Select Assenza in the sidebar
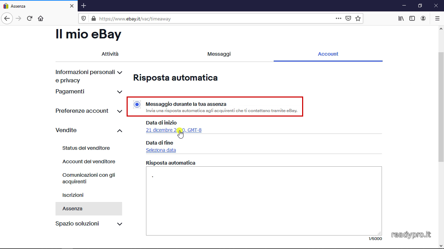This screenshot has height=249, width=444. 89,209
